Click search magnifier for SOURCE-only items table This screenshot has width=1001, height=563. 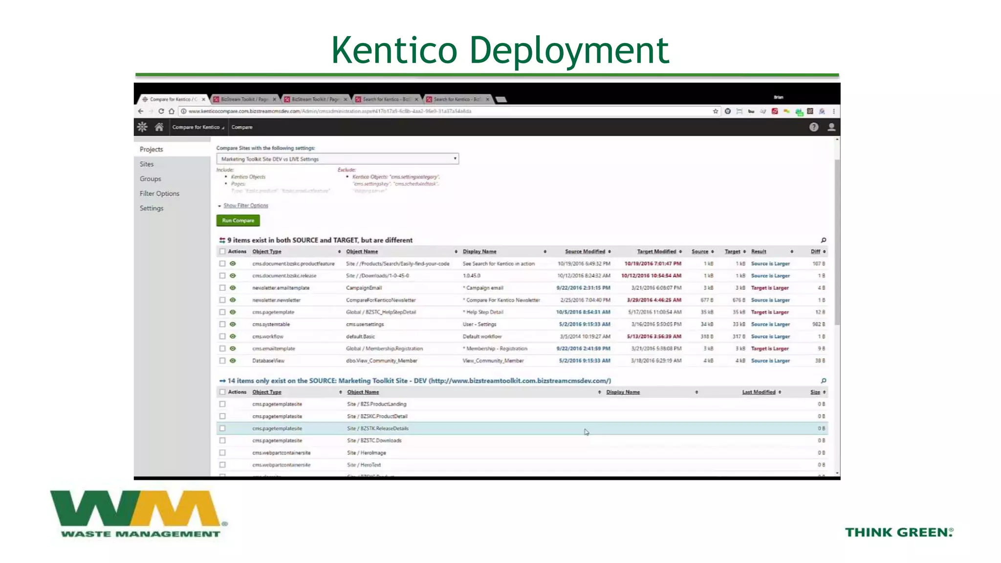click(823, 381)
